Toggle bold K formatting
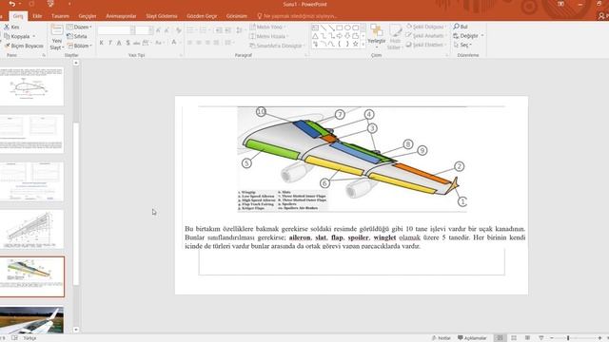 pyautogui.click(x=102, y=43)
